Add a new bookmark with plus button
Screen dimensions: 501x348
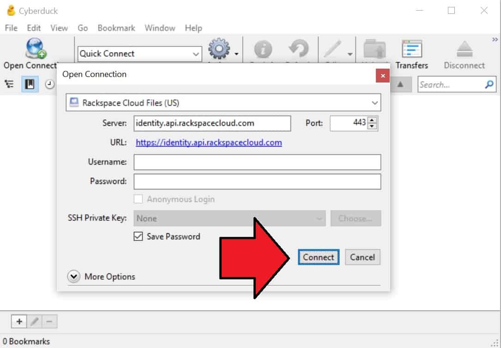(x=19, y=322)
